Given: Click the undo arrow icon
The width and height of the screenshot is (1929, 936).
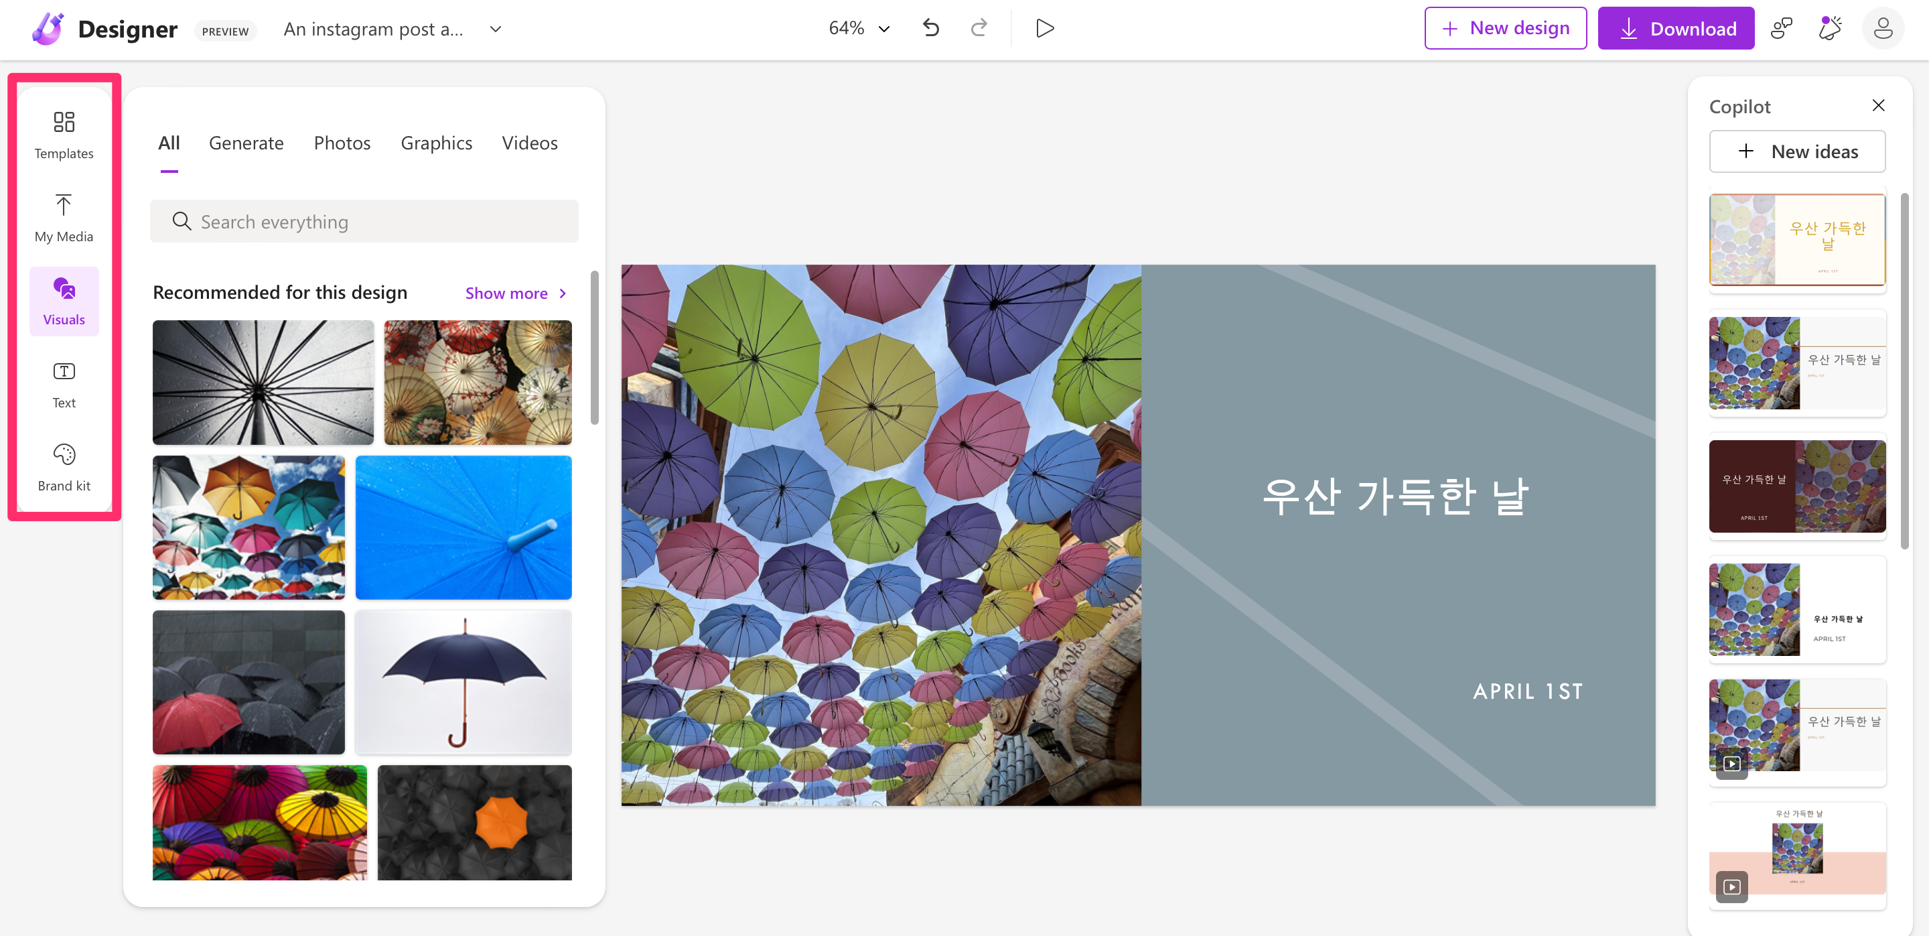Looking at the screenshot, I should (x=931, y=28).
